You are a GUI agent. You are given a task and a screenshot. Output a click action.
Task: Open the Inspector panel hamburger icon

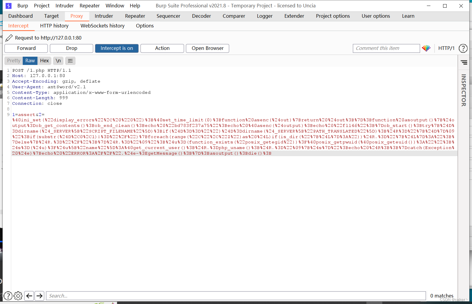pos(464,62)
